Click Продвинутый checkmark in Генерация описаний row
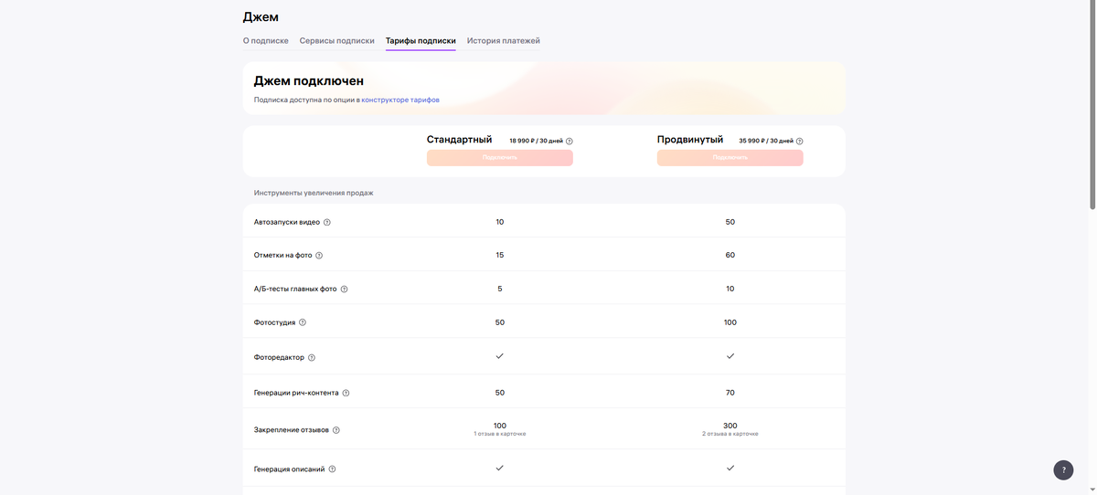 click(x=730, y=468)
